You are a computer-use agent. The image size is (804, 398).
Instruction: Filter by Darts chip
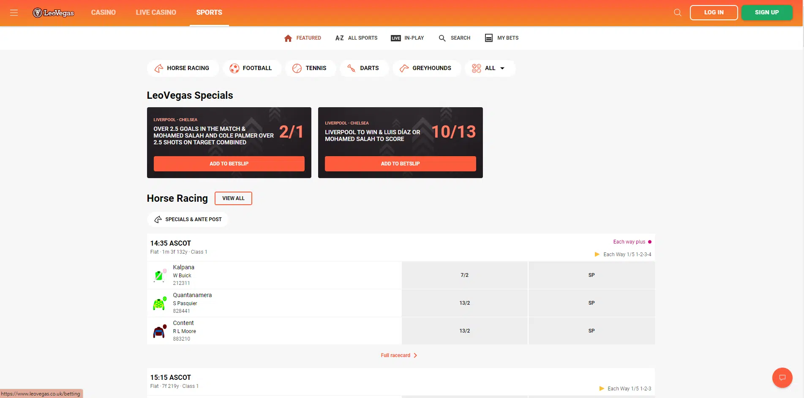[x=364, y=68]
